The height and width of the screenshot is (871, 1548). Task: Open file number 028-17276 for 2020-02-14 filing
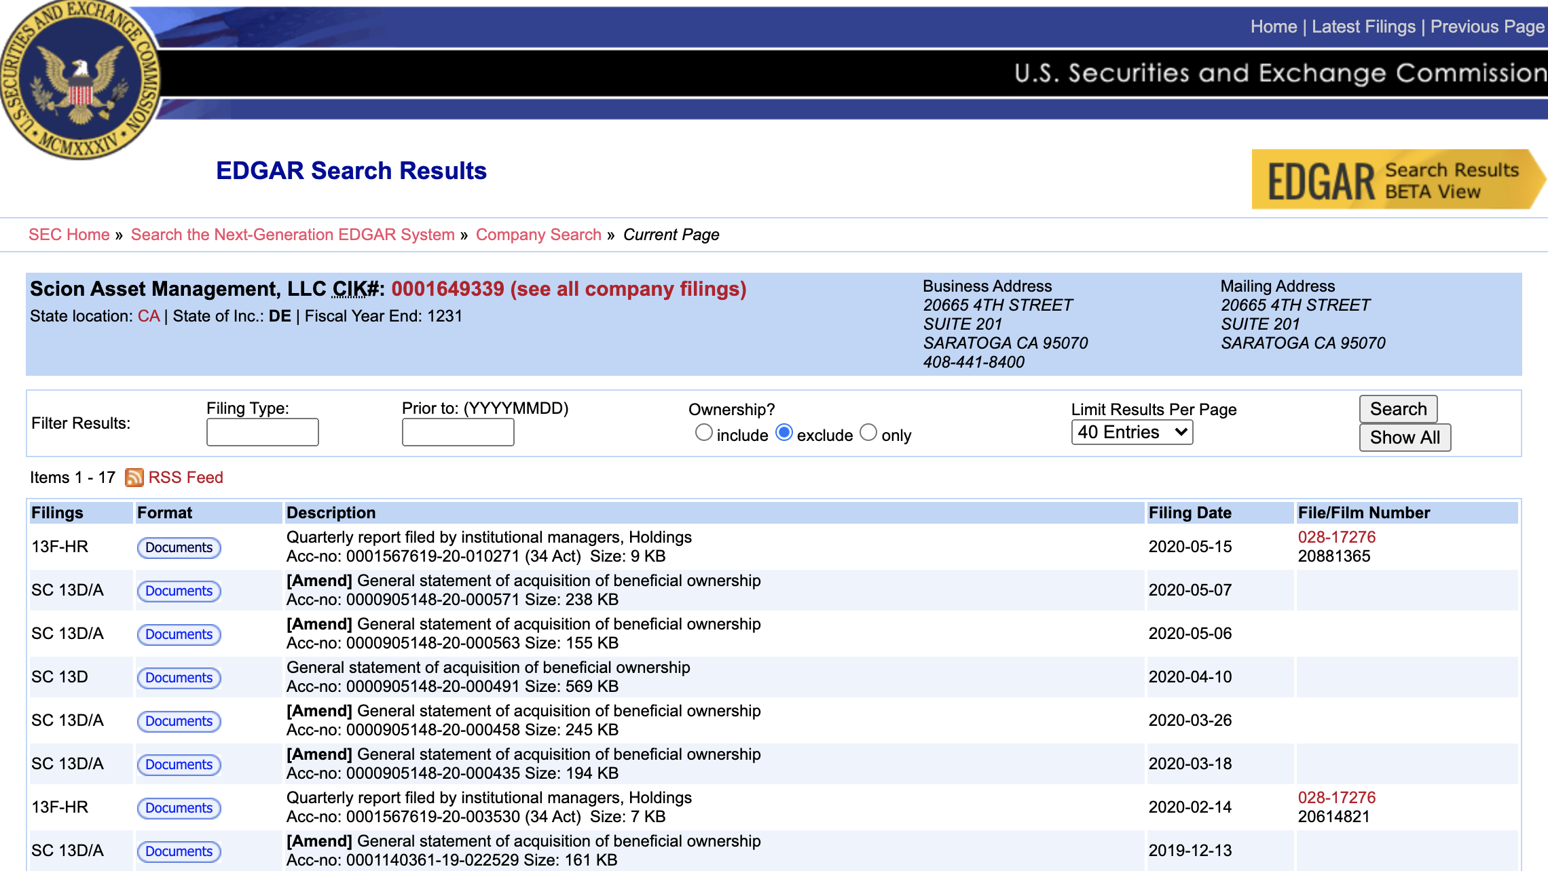1336,798
